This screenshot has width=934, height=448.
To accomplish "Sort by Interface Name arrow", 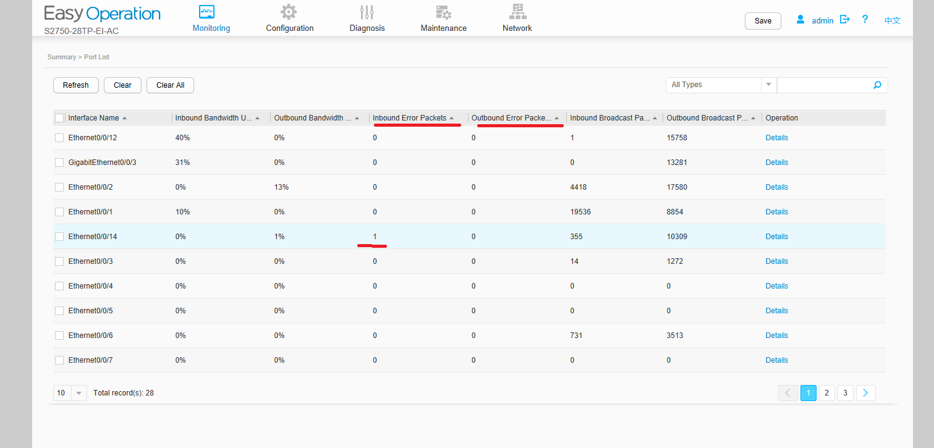I will pos(125,118).
